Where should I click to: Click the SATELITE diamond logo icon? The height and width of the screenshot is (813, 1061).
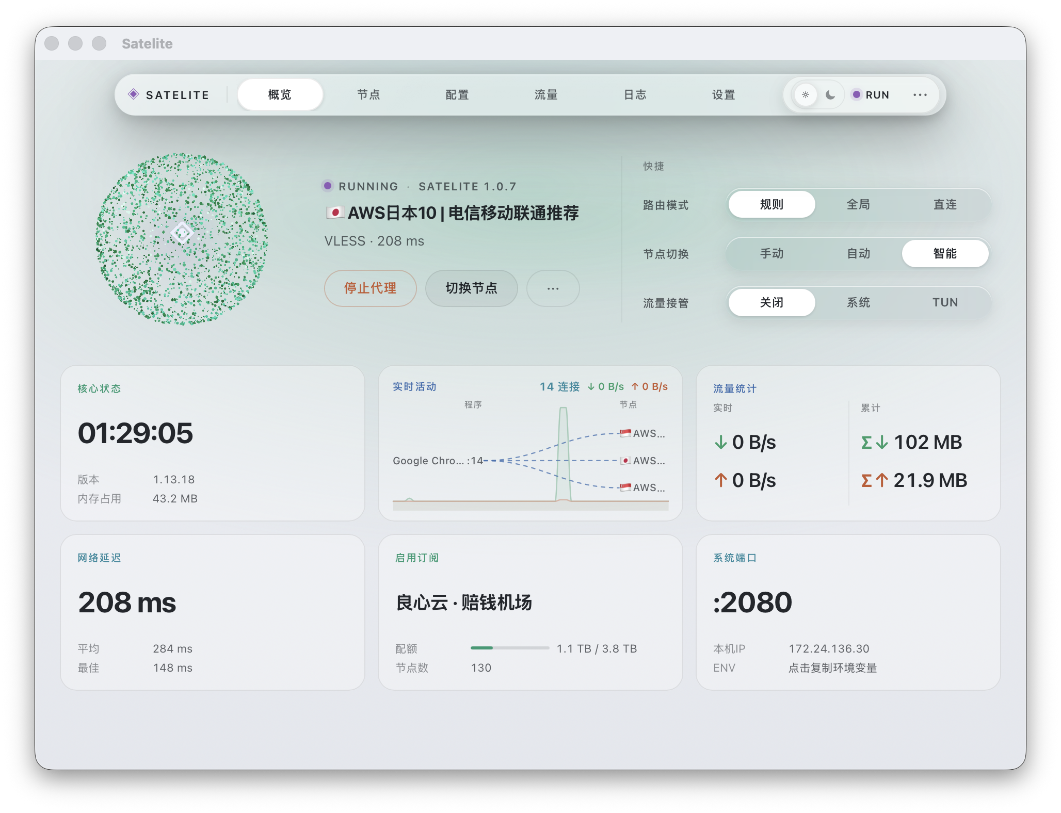coord(134,94)
